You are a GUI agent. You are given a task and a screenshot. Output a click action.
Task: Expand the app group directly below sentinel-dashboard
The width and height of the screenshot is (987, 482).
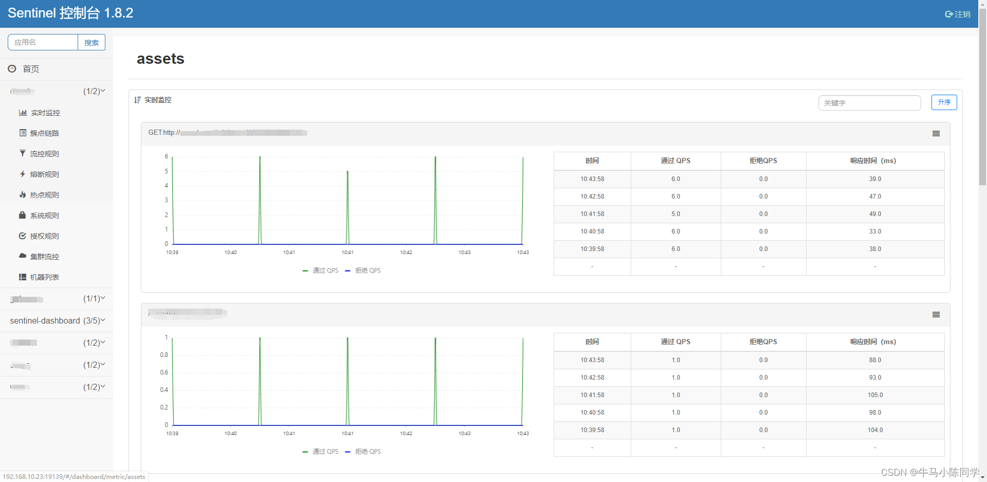point(57,343)
